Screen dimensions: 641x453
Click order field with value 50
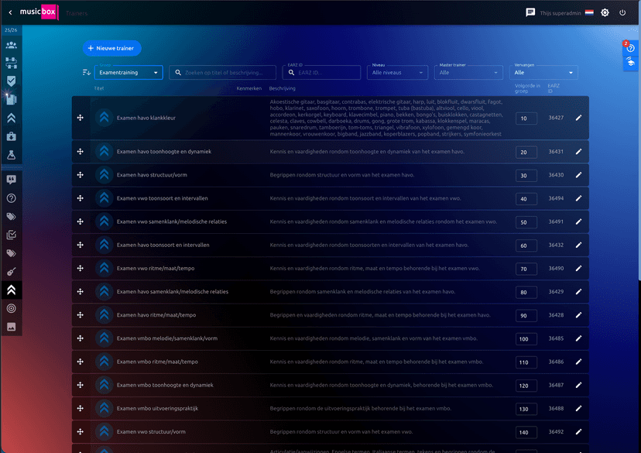(526, 222)
